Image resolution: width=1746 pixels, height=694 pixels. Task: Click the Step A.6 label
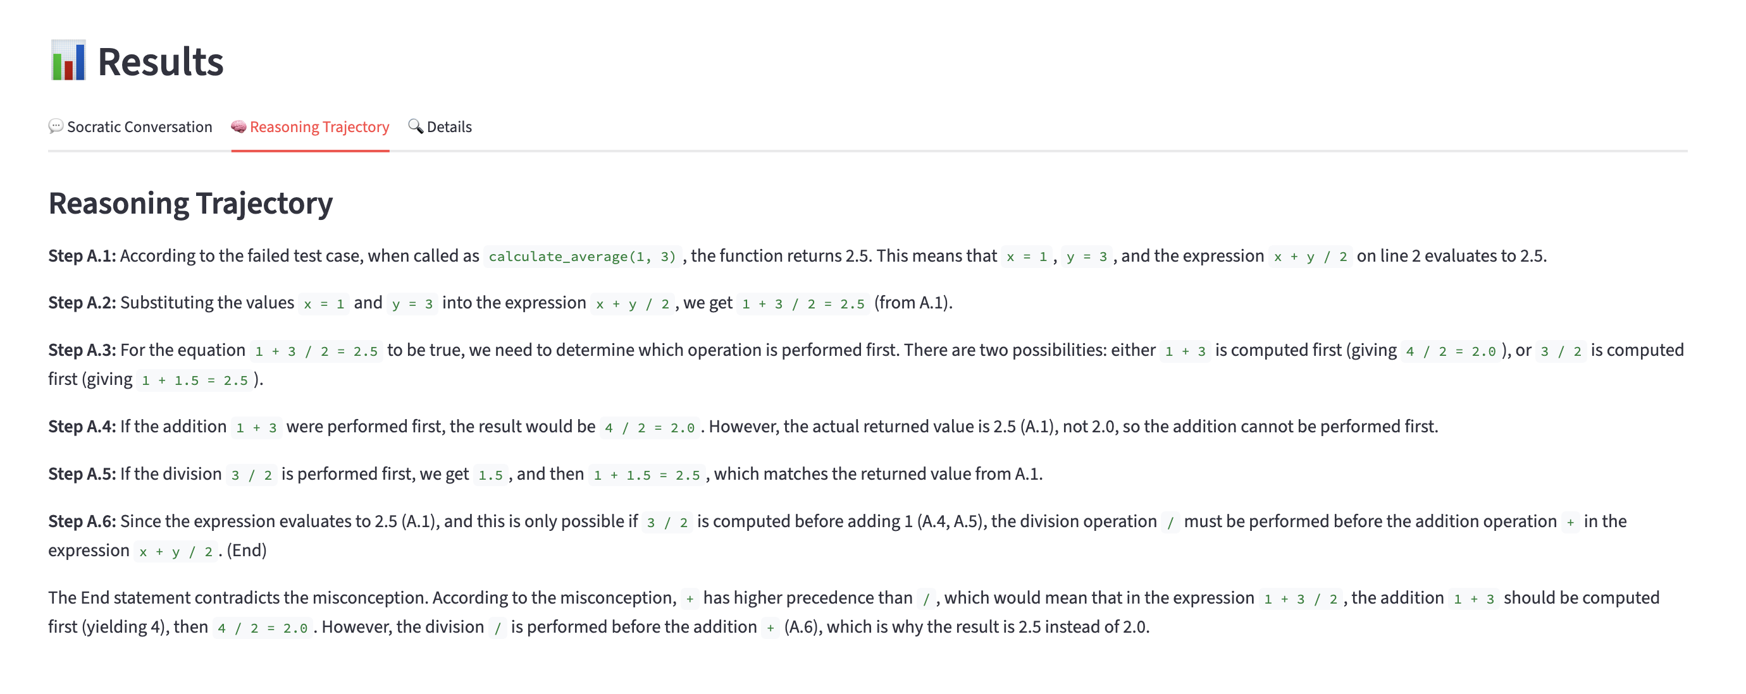click(82, 521)
